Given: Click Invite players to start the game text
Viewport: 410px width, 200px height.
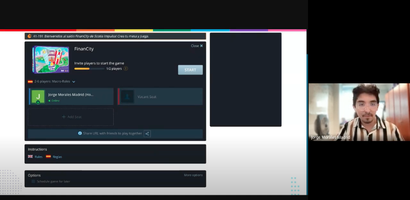Looking at the screenshot, I should [99, 63].
